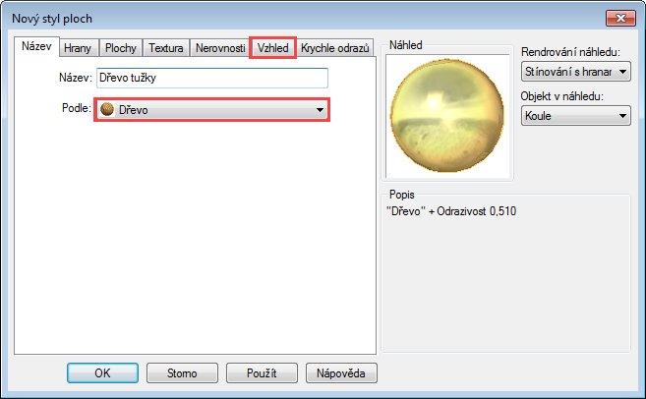
Task: Click the sphere preview thumbnail
Action: coord(447,115)
